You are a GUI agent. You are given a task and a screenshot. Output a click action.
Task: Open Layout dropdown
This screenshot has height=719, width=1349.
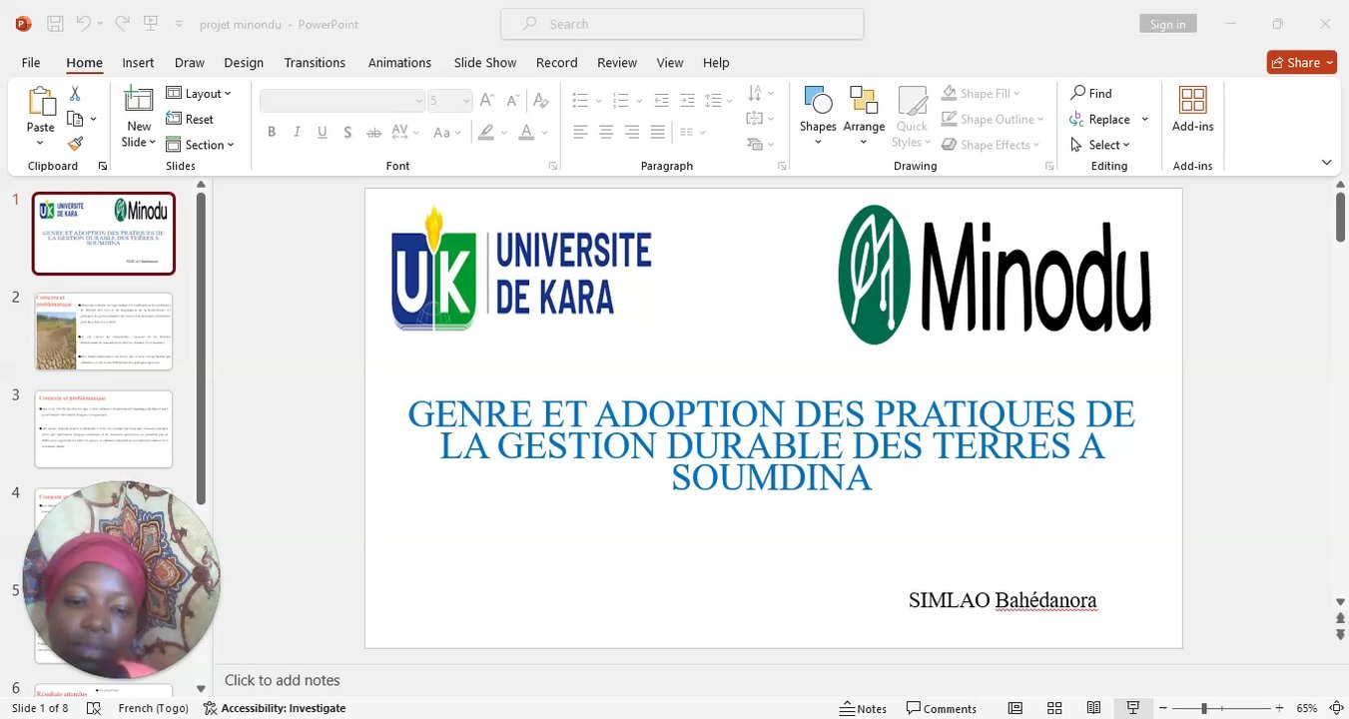click(199, 93)
